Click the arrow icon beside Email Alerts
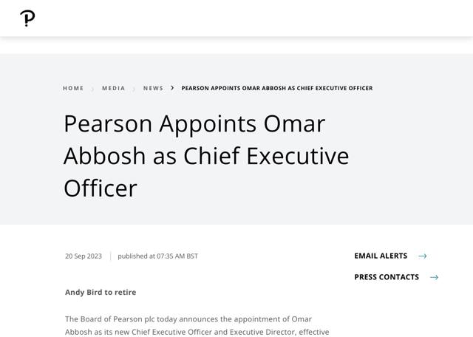The image size is (473, 337). point(423,256)
